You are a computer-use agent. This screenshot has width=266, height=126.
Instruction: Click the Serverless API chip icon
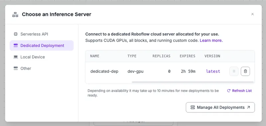16,34
